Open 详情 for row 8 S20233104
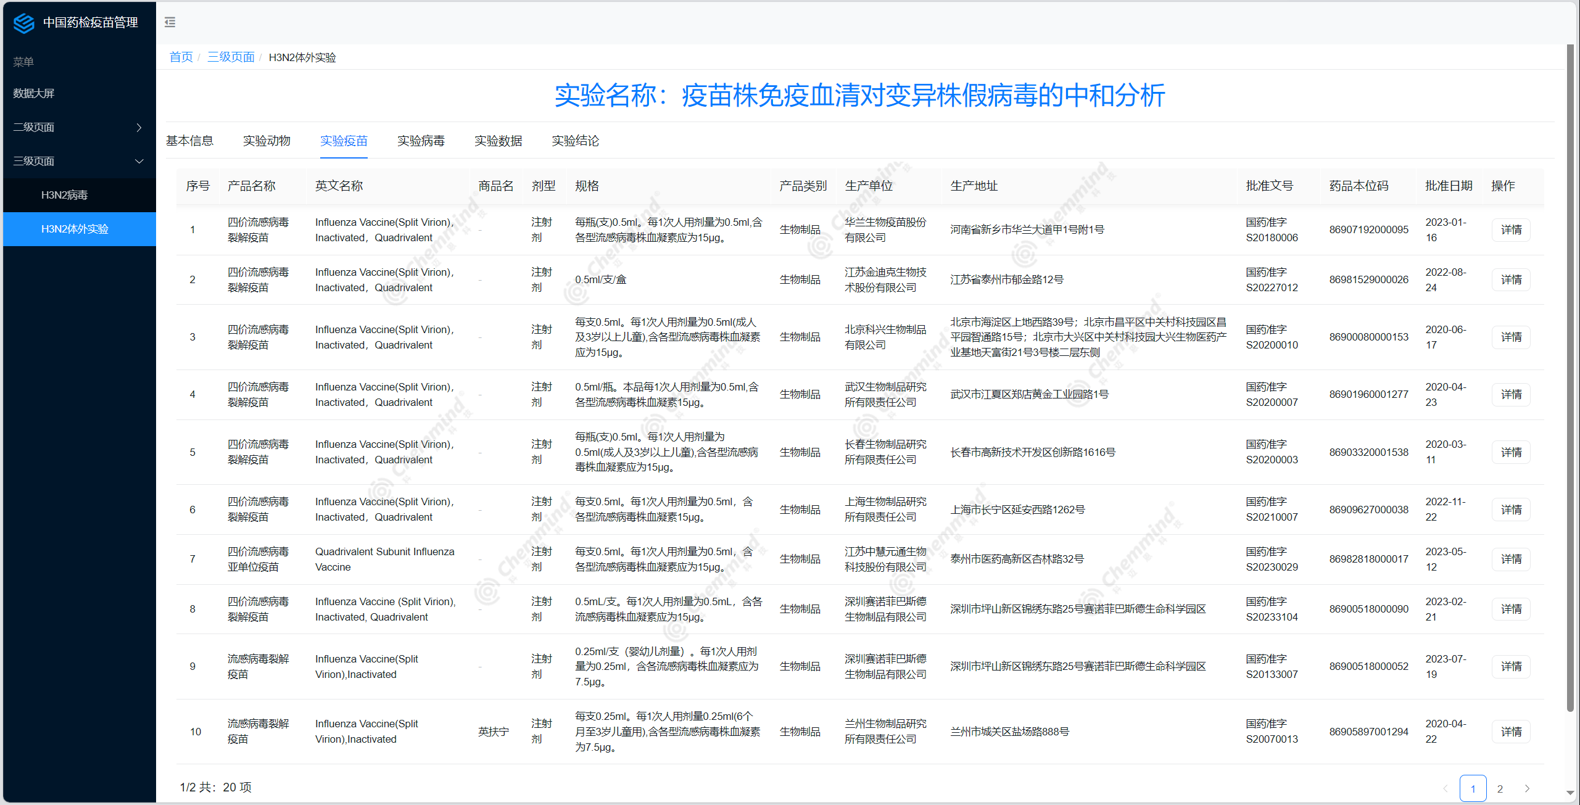Image resolution: width=1580 pixels, height=805 pixels. click(x=1511, y=609)
